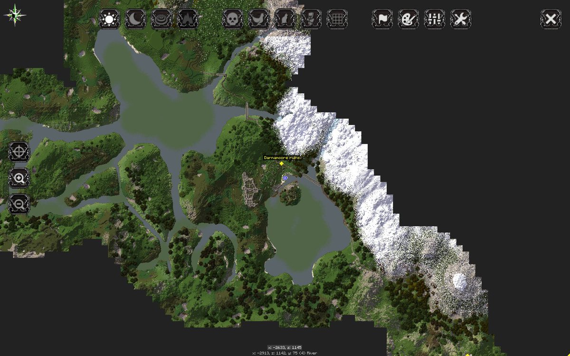
Task: Click the compass rose icon
Action: pos(15,15)
